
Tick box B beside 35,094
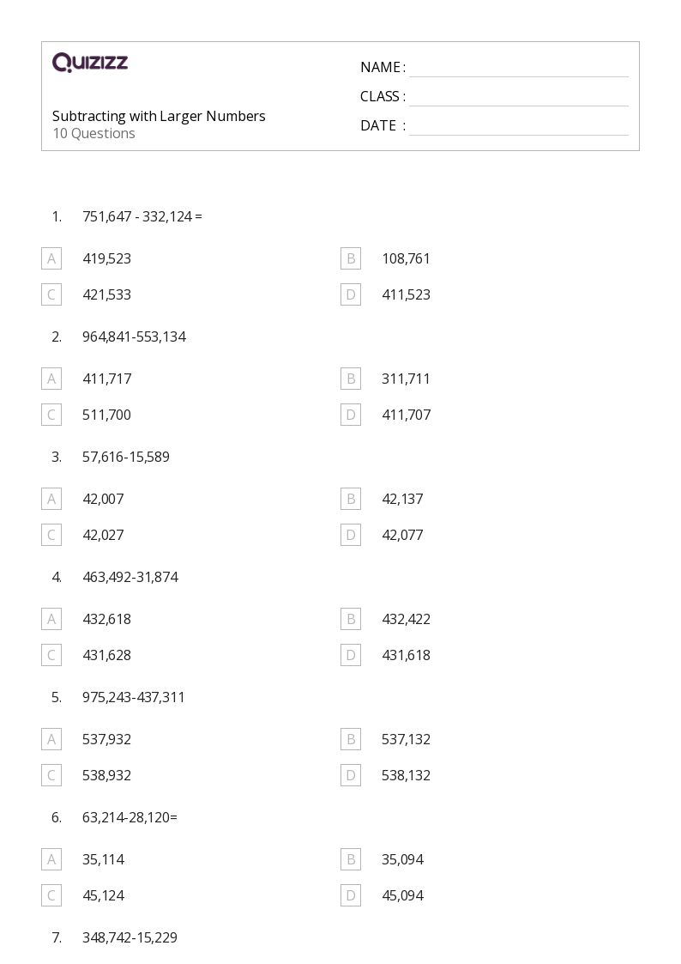point(350,859)
